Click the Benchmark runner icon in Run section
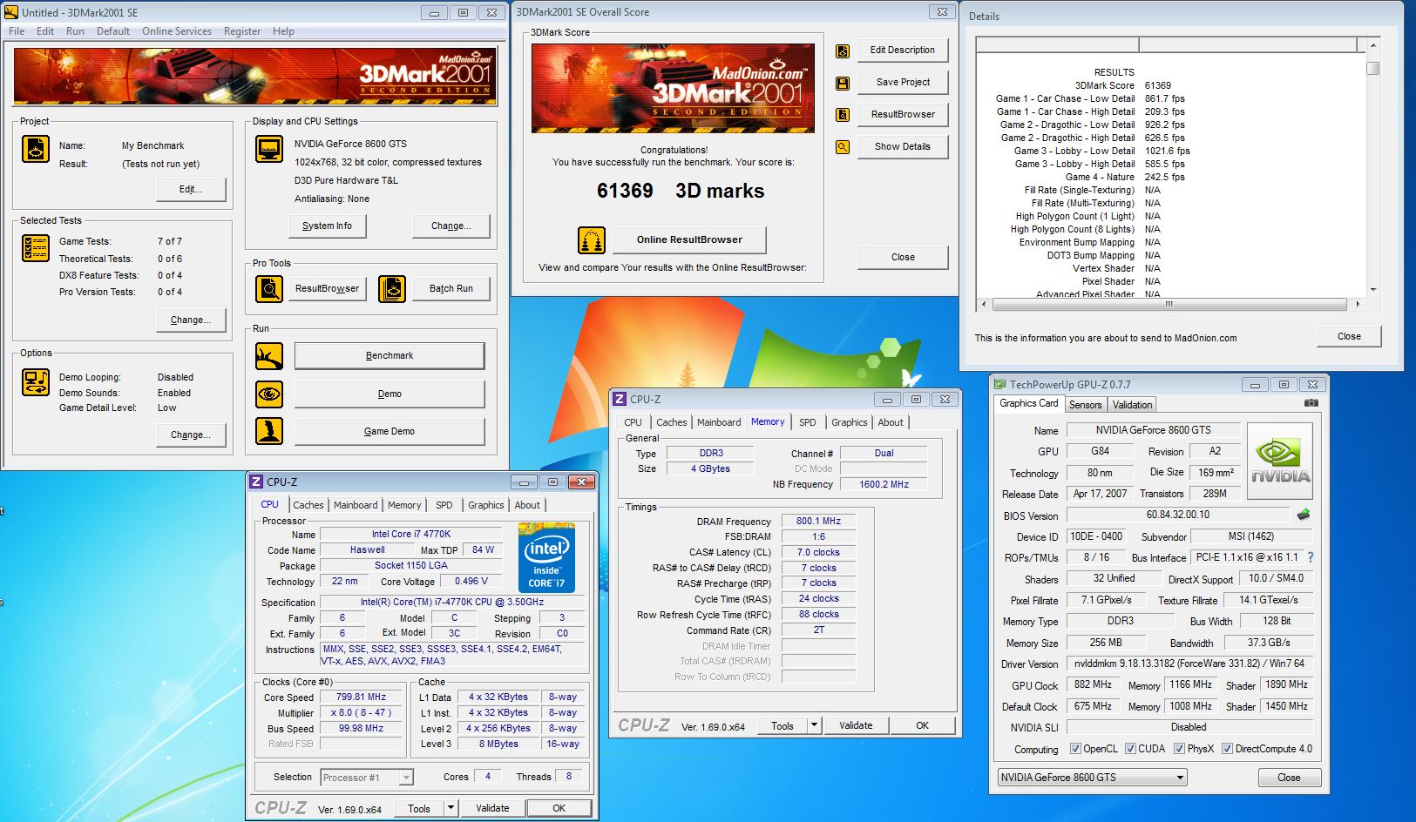The width and height of the screenshot is (1416, 822). 269,356
